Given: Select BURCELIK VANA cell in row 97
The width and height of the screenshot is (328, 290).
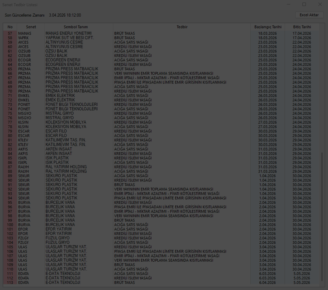Looking at the screenshot, I should click(x=60, y=212).
